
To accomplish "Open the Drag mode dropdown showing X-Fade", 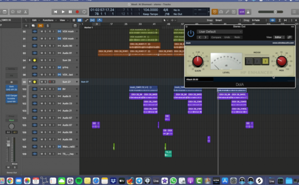I will click(x=259, y=20).
